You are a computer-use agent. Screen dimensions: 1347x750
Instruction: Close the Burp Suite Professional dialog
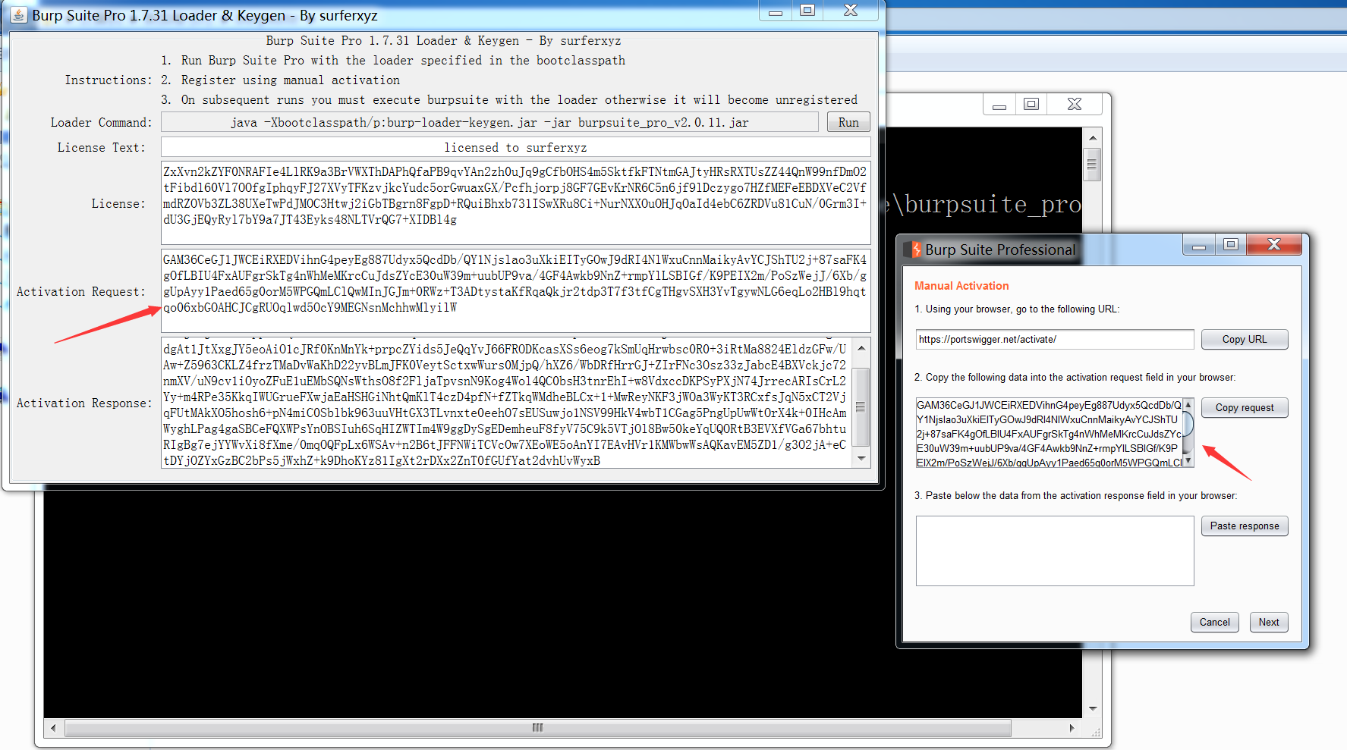coord(1274,244)
